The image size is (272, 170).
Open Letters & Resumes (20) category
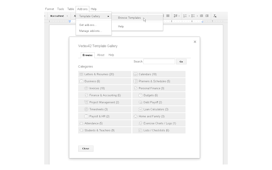(x=105, y=74)
